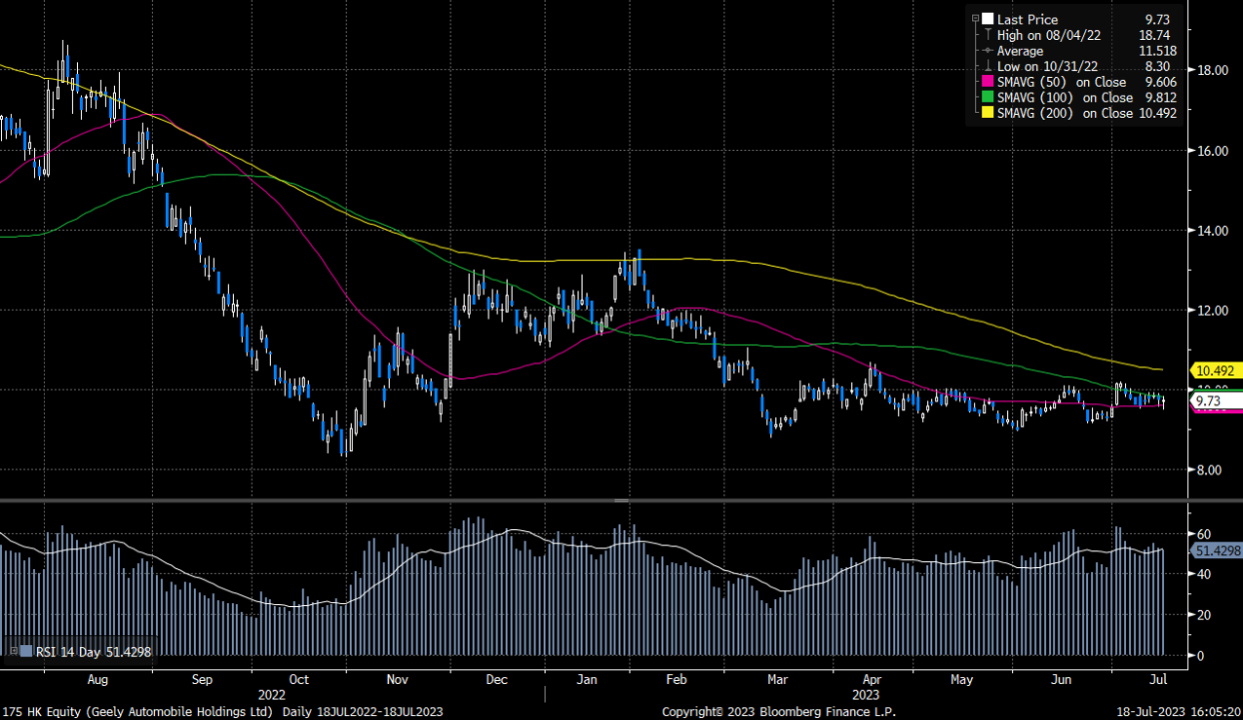Toggle the magenta SMAVG (50) legend square
1243x720 pixels.
[987, 82]
